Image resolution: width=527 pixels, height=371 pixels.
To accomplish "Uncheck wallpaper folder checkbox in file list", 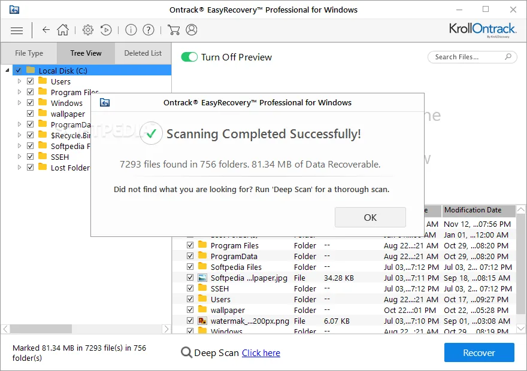I will click(x=190, y=309).
